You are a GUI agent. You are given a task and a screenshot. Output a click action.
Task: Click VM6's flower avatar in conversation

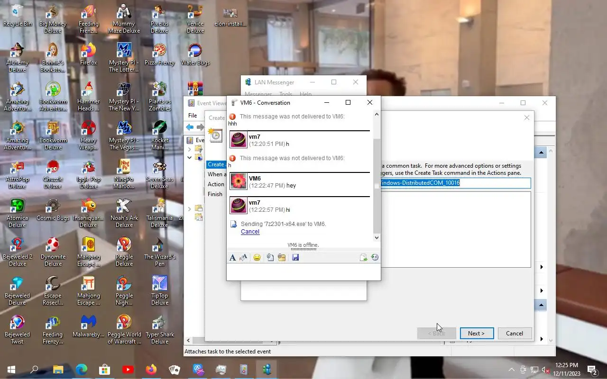point(238,181)
